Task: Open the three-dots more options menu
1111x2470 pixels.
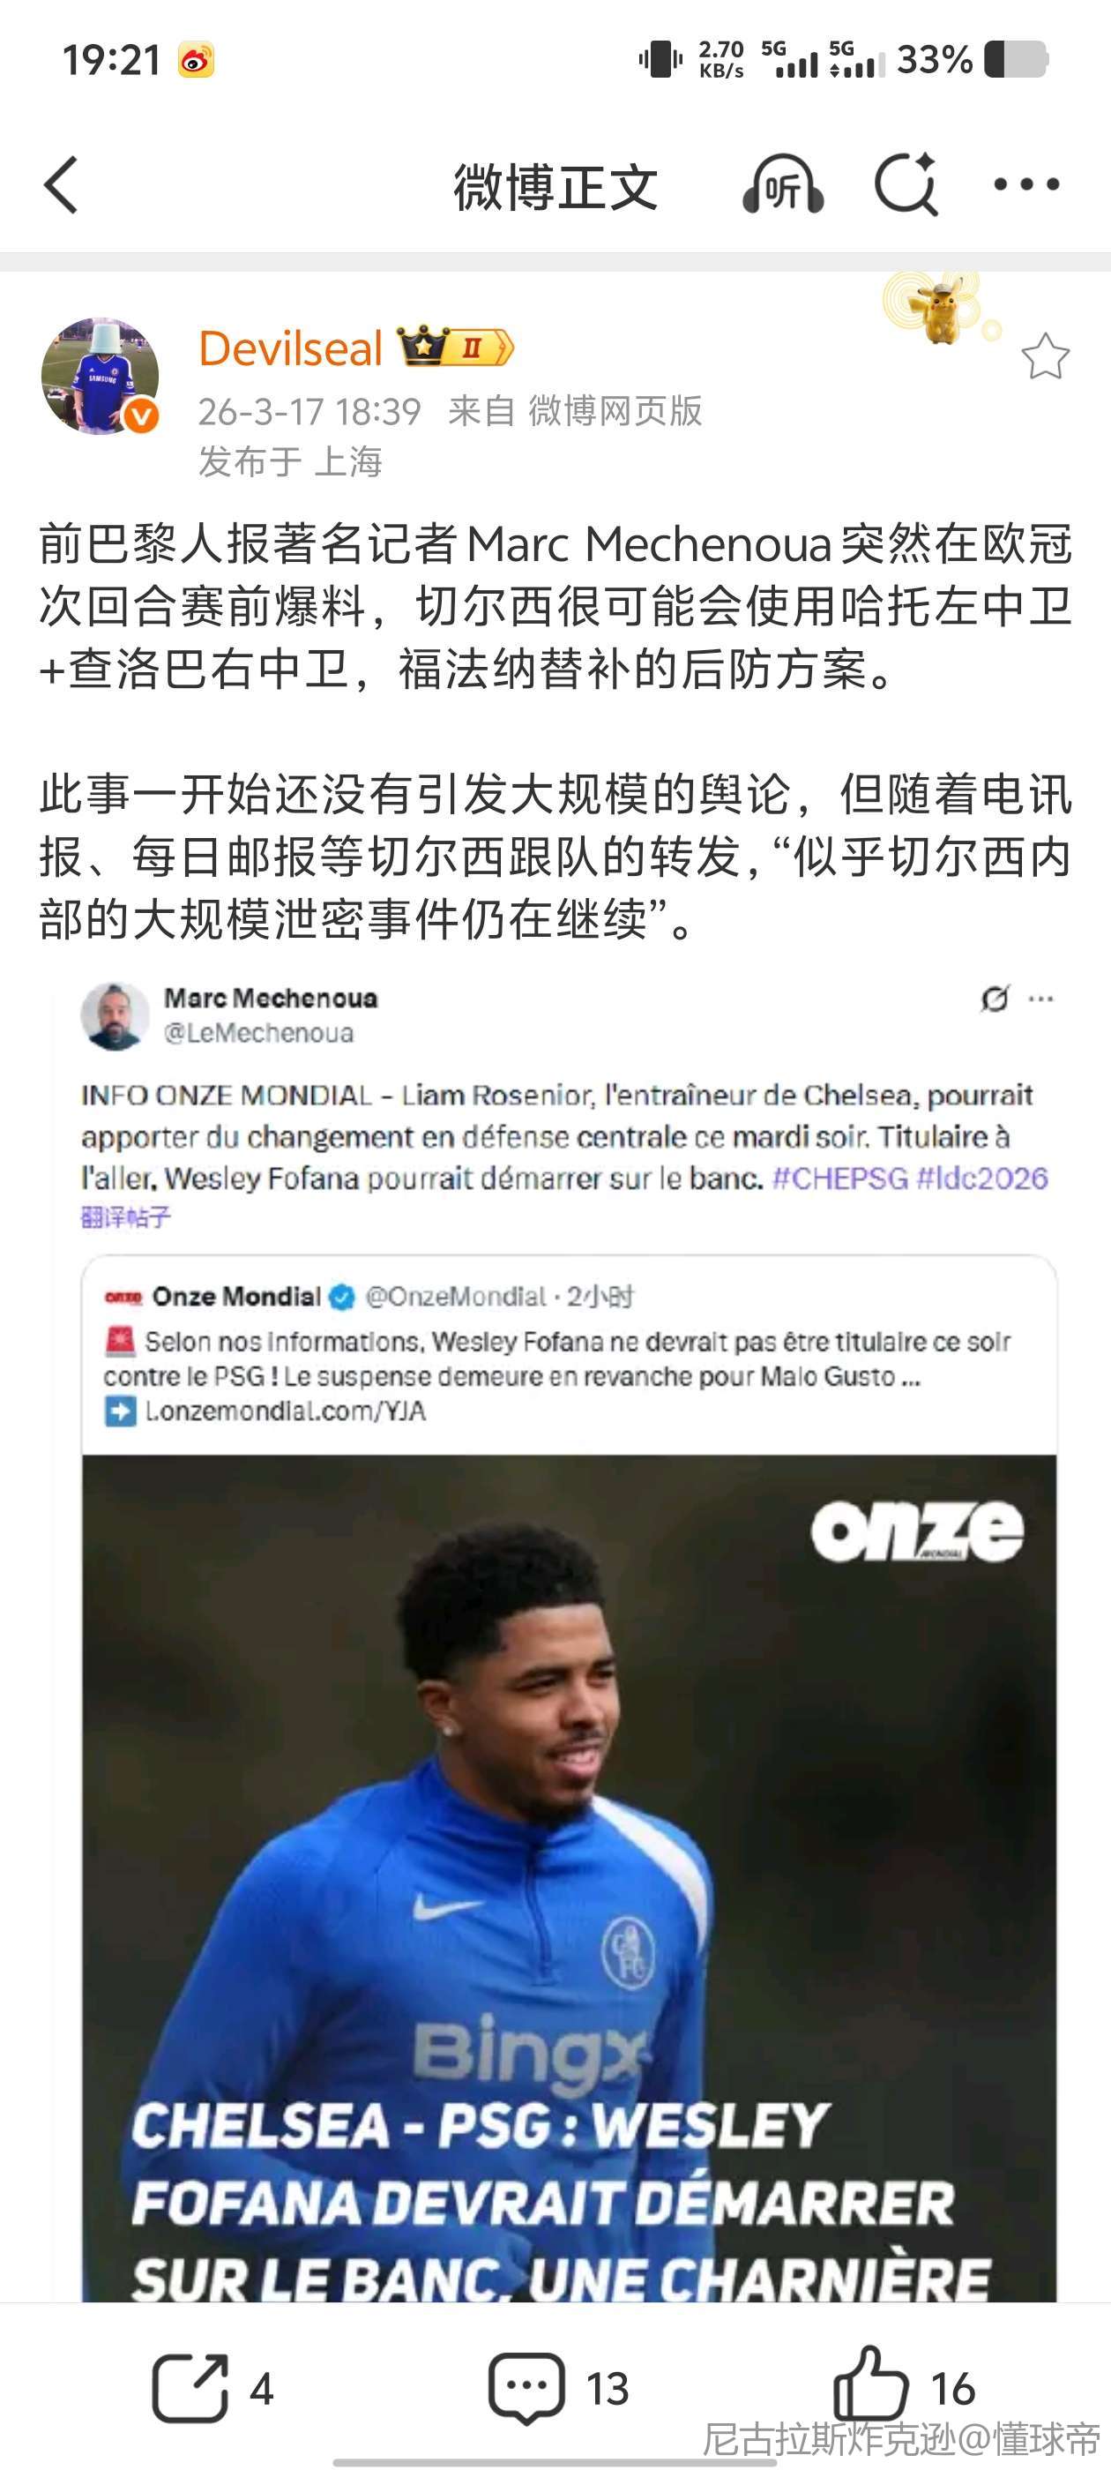Action: tap(1025, 184)
